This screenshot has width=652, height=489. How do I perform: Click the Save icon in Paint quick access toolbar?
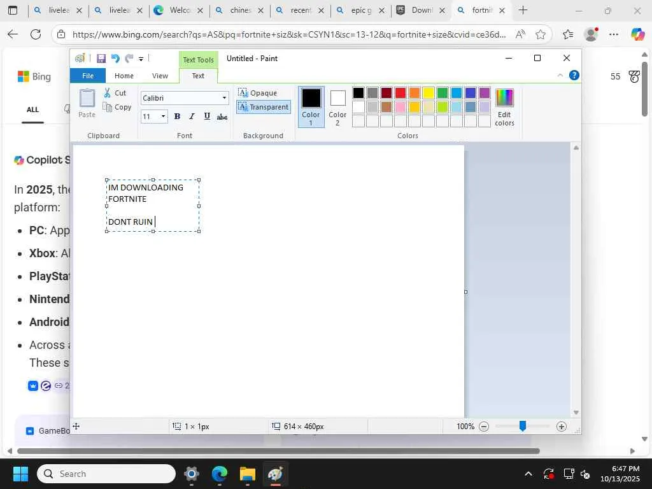click(x=101, y=59)
